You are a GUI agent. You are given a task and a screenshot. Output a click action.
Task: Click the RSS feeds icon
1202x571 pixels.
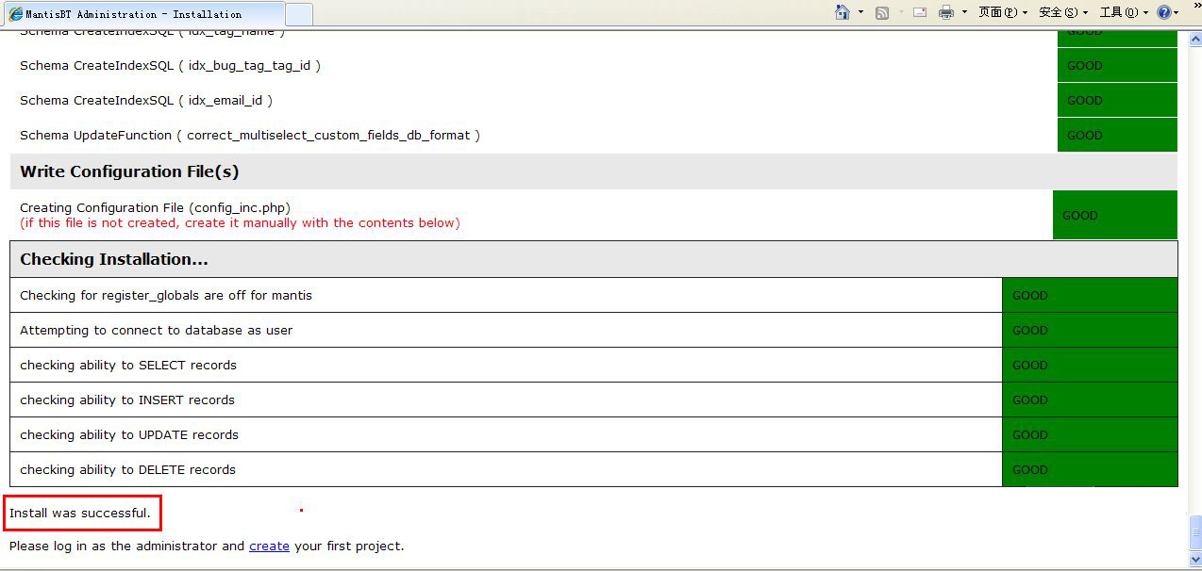click(x=882, y=13)
